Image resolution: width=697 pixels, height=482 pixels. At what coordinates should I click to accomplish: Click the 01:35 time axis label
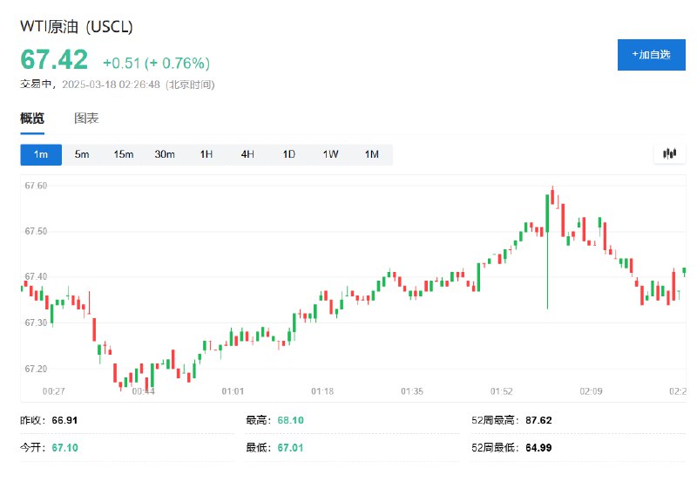point(412,391)
